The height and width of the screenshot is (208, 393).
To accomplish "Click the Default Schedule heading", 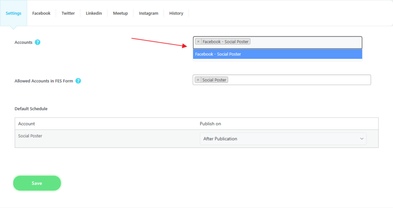I will click(31, 109).
